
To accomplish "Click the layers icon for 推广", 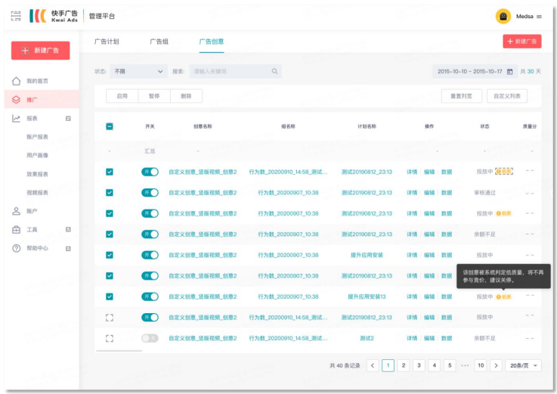I will click(17, 100).
